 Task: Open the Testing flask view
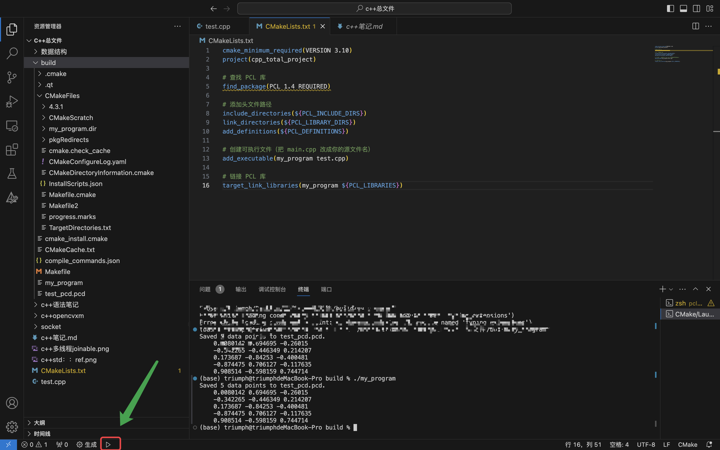12,173
